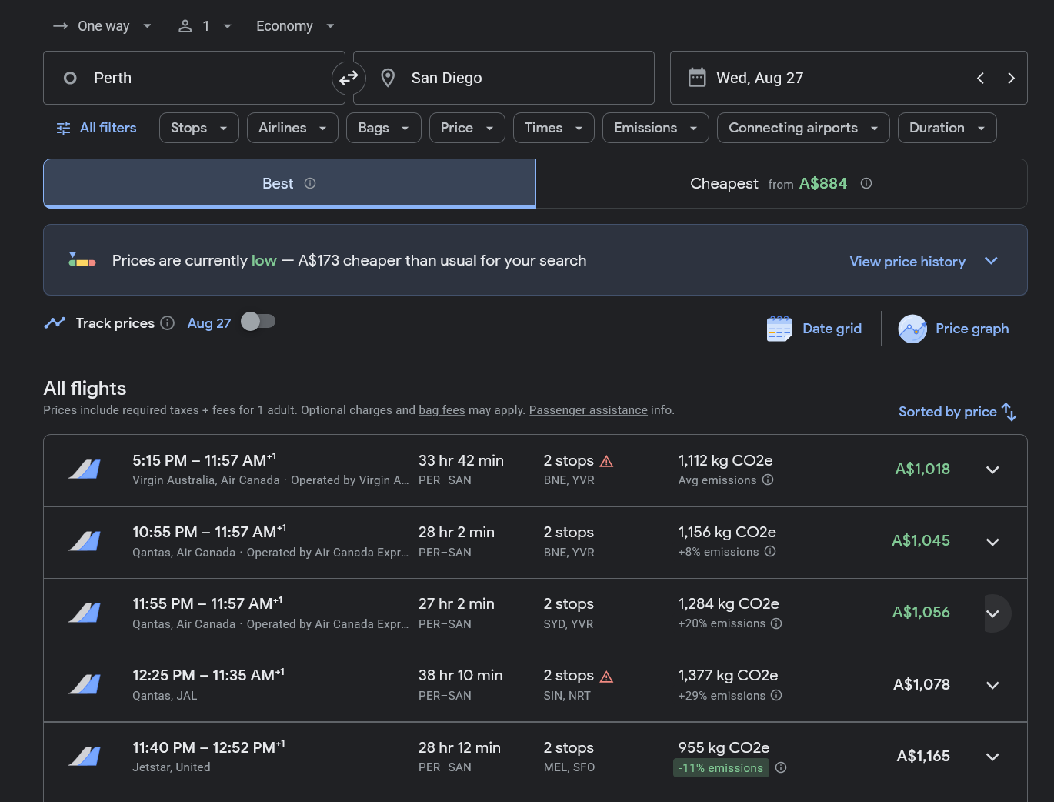Select the Best tab

click(x=289, y=183)
